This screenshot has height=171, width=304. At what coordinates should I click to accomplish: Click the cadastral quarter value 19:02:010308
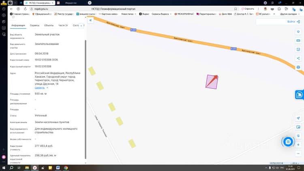pyautogui.click(x=43, y=66)
